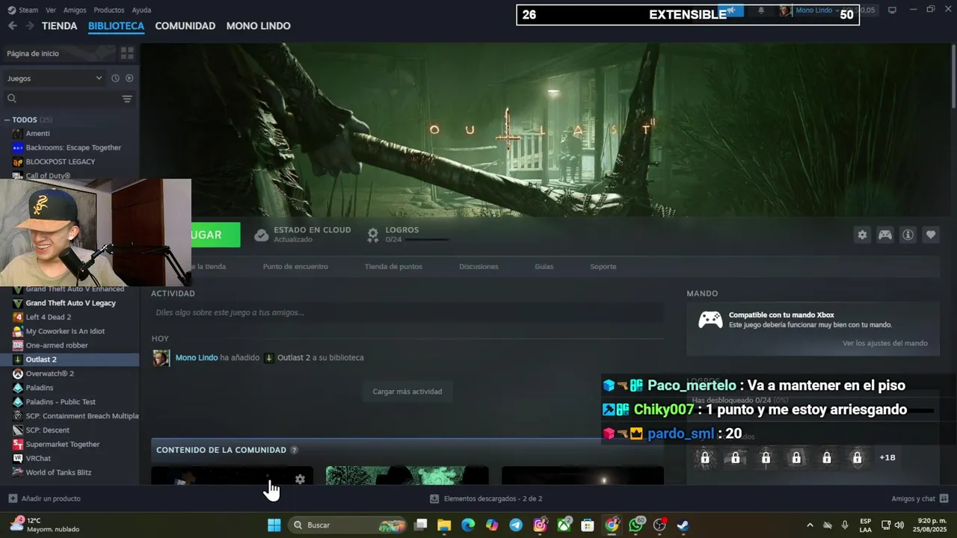Add Outlast 2 to favorites heart
Viewport: 957px width, 538px height.
[x=931, y=235]
